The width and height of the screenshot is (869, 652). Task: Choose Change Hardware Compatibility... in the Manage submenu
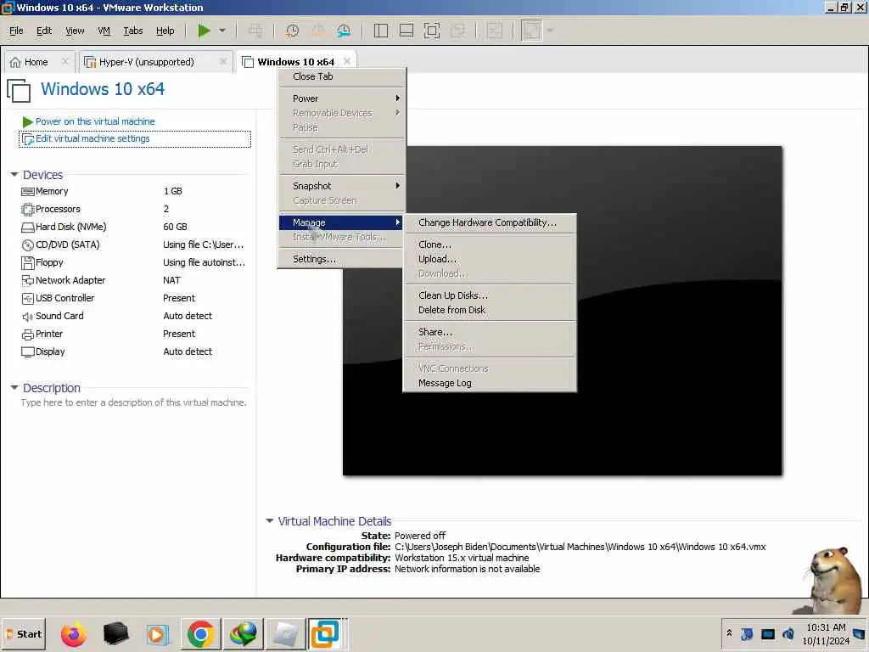tap(490, 222)
